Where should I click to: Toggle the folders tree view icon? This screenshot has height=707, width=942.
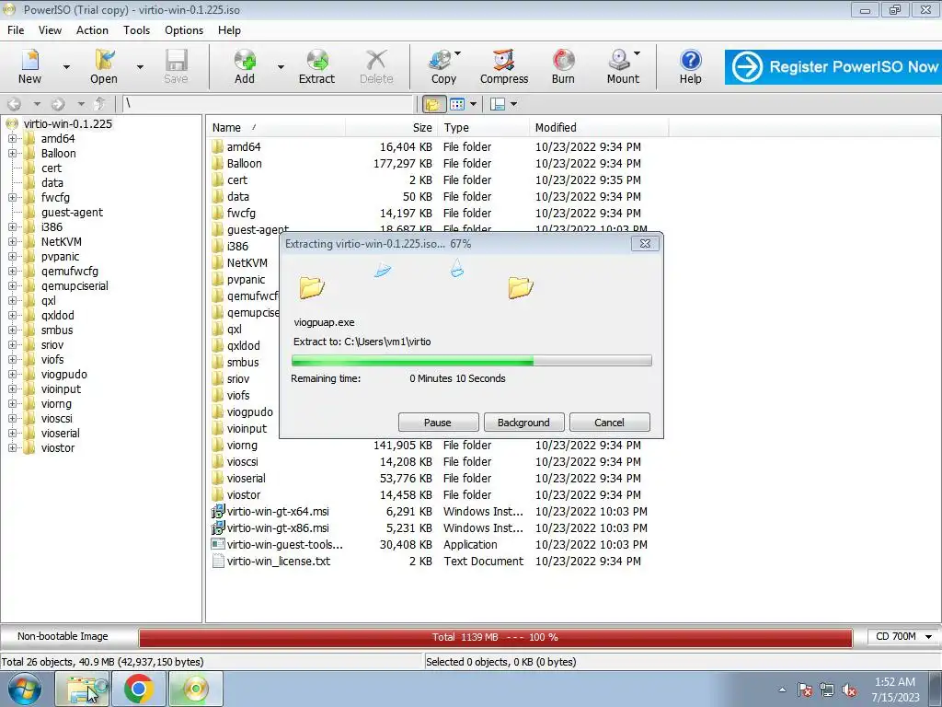pos(432,104)
